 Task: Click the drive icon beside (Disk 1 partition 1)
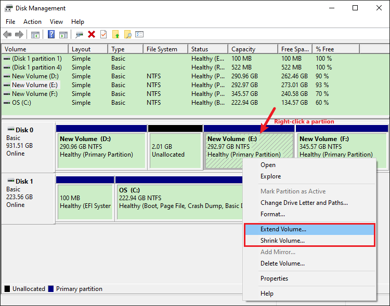coord(7,59)
